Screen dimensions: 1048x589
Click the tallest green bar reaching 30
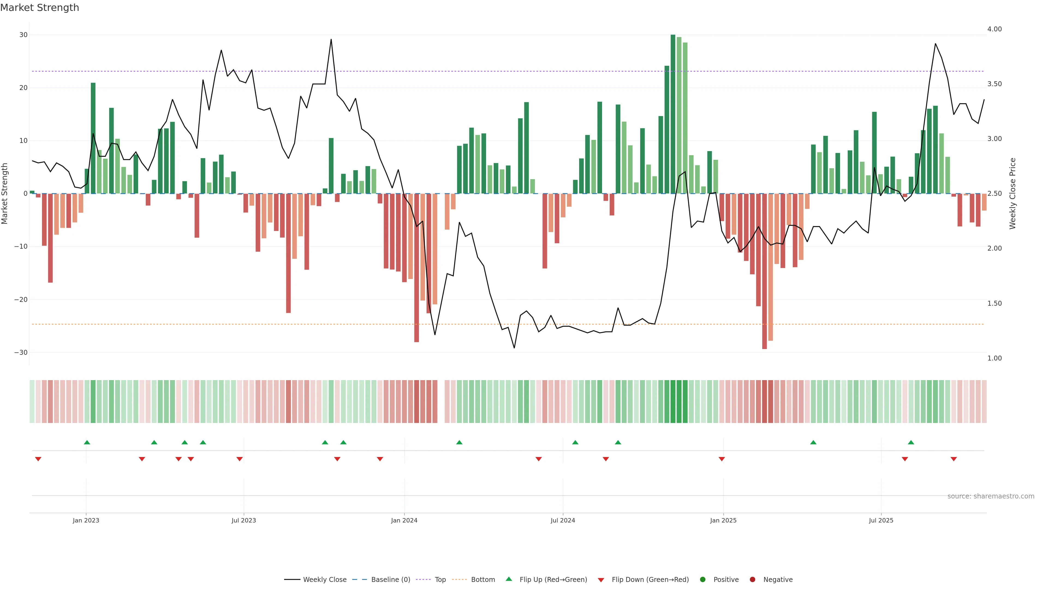pyautogui.click(x=673, y=114)
